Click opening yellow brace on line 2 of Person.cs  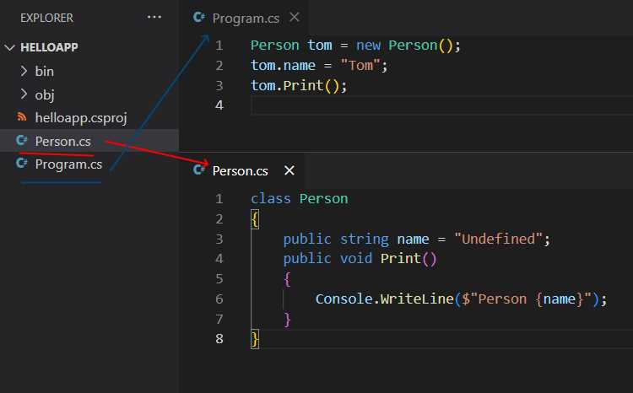coord(255,219)
